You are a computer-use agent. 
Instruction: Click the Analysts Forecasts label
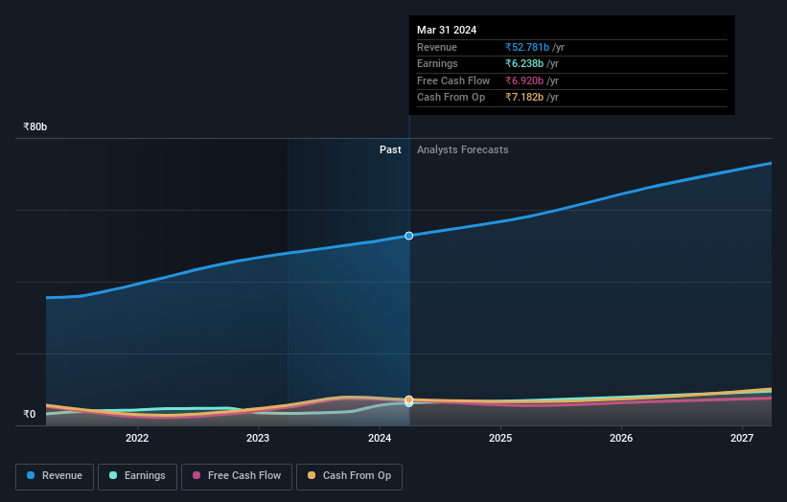(463, 150)
